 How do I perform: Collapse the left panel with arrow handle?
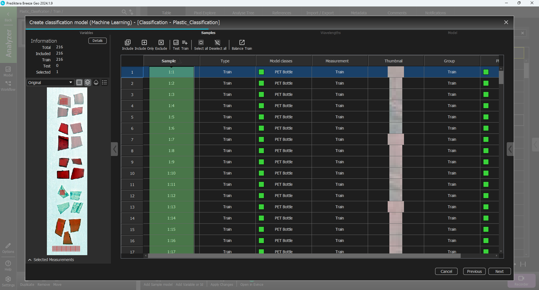[115, 149]
